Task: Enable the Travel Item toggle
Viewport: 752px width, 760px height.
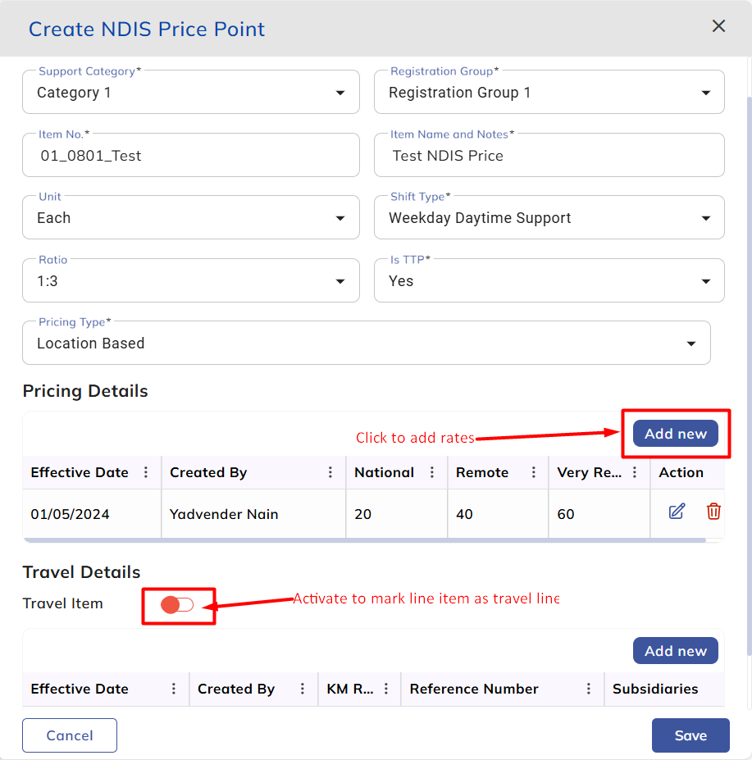Action: tap(177, 605)
